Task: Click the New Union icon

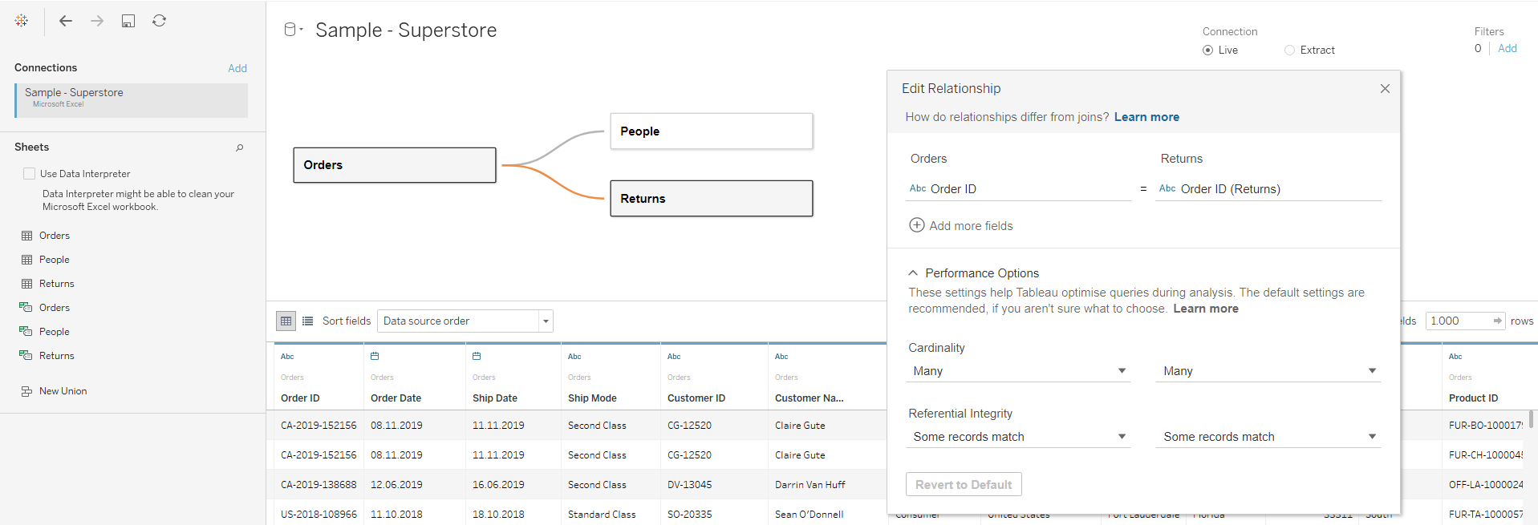Action: (x=27, y=391)
